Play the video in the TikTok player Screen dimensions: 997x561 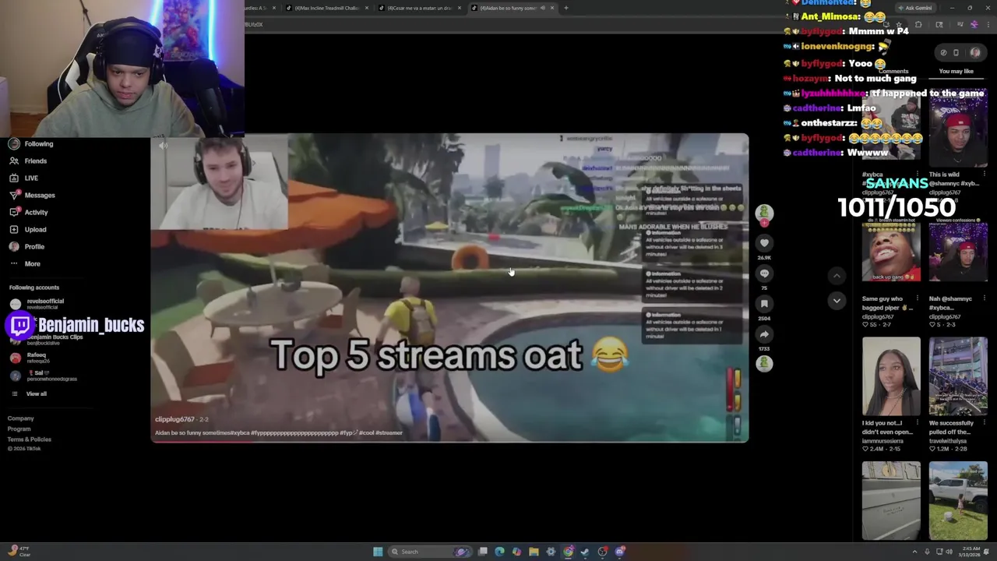click(x=449, y=288)
